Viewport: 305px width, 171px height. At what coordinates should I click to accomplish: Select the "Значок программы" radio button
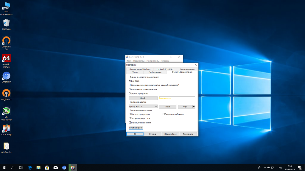pyautogui.click(x=130, y=94)
